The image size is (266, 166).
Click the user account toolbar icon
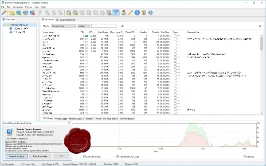point(124,13)
